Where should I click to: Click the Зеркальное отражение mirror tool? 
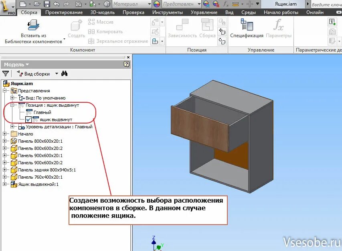tap(118, 41)
